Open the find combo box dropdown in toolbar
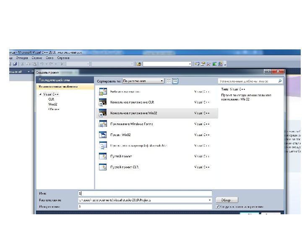Screen dimensions: 302x226 coord(190,64)
